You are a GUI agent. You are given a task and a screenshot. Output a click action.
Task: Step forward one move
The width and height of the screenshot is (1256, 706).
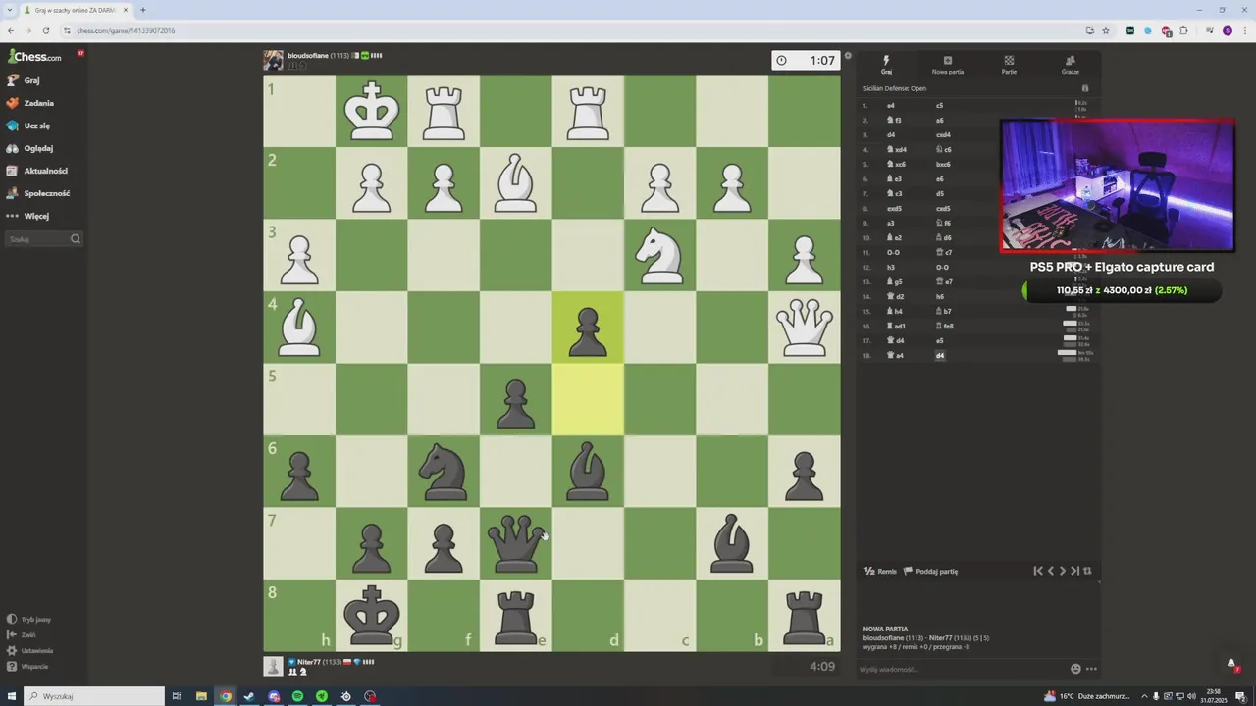coord(1062,571)
